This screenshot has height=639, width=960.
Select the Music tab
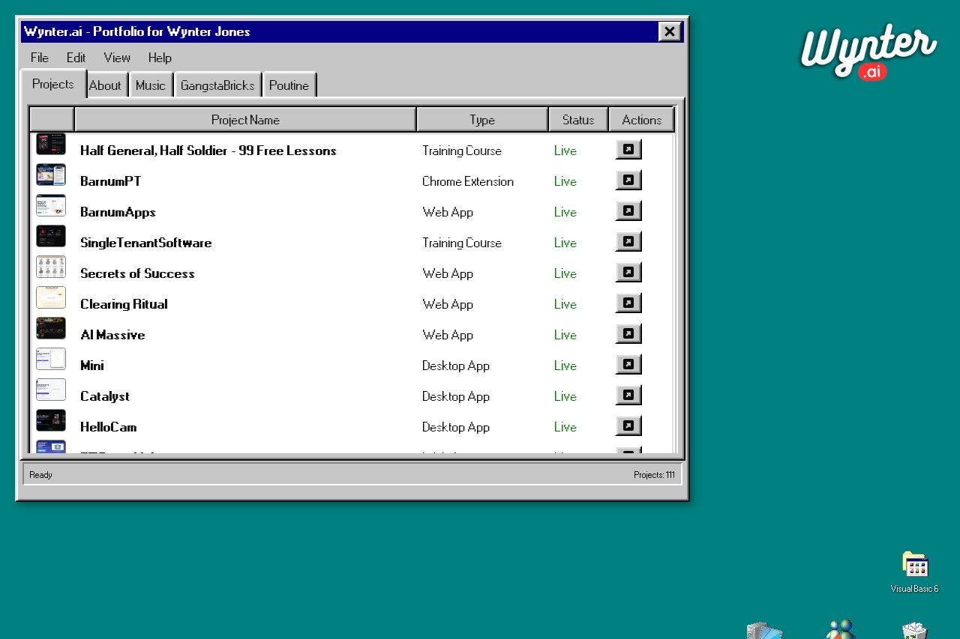pos(151,85)
